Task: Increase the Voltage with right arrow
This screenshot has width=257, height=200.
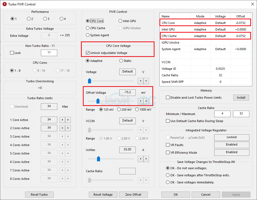Action: (x=146, y=81)
